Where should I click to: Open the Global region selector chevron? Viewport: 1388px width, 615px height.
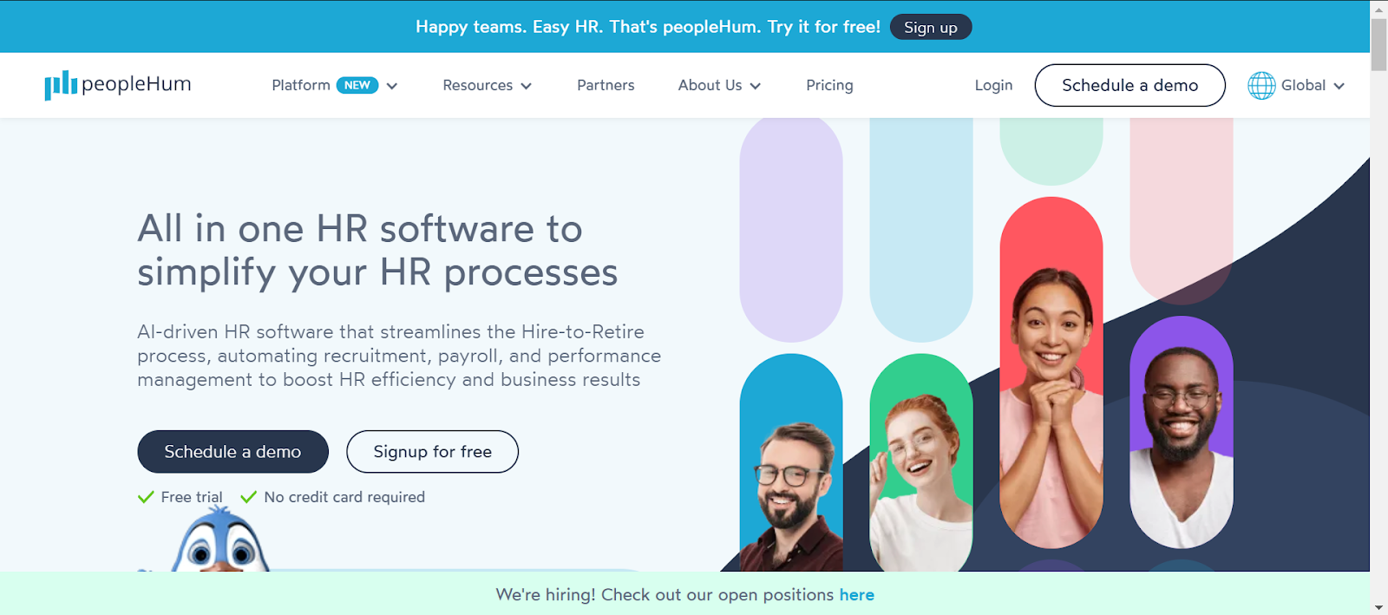pos(1339,86)
